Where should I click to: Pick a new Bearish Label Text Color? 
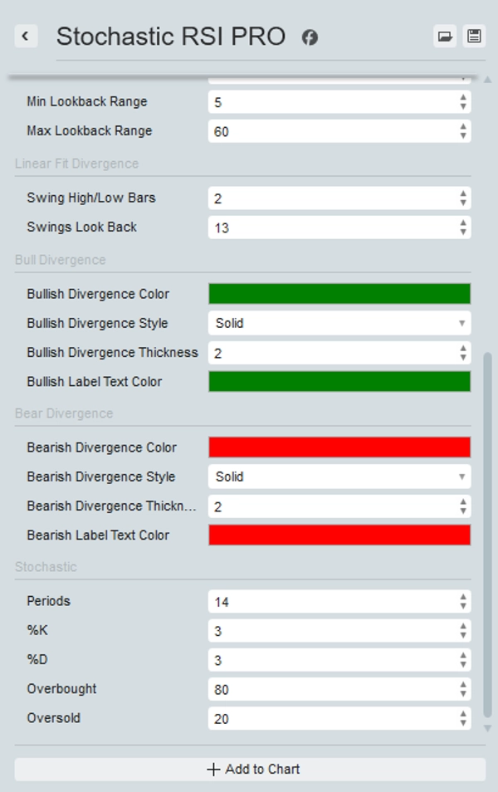tap(339, 535)
